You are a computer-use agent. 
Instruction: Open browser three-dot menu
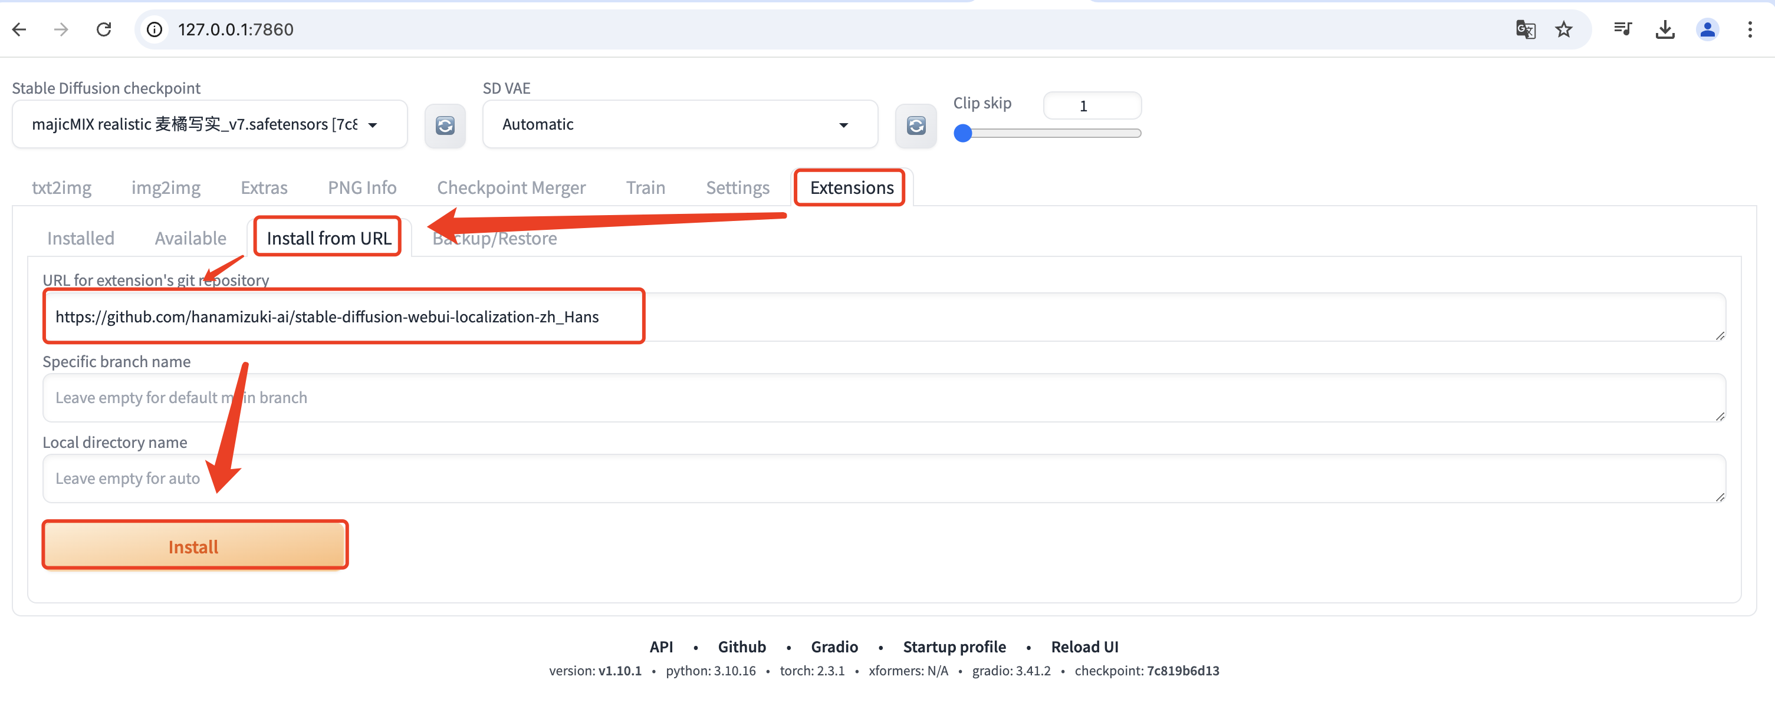pyautogui.click(x=1750, y=29)
